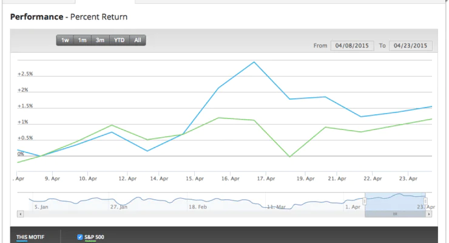Select the 1m time range button
The width and height of the screenshot is (449, 243).
point(82,40)
